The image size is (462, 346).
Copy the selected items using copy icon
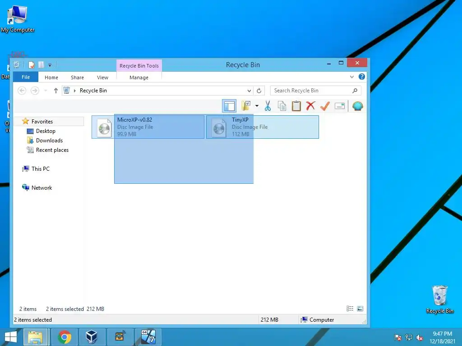click(282, 106)
